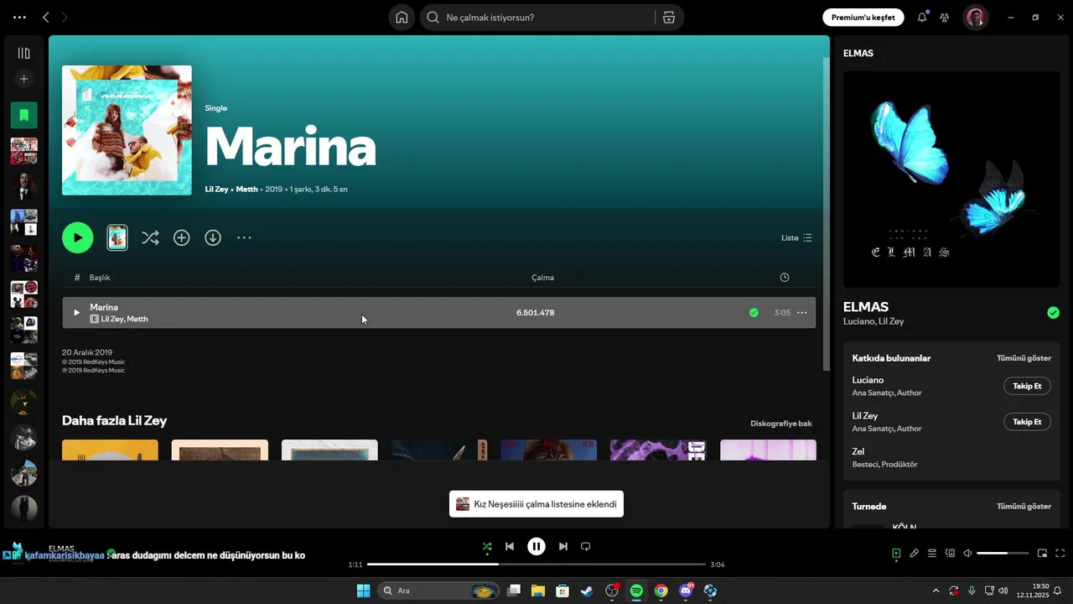Image resolution: width=1073 pixels, height=604 pixels.
Task: Open the Marina cover art
Action: click(x=127, y=130)
